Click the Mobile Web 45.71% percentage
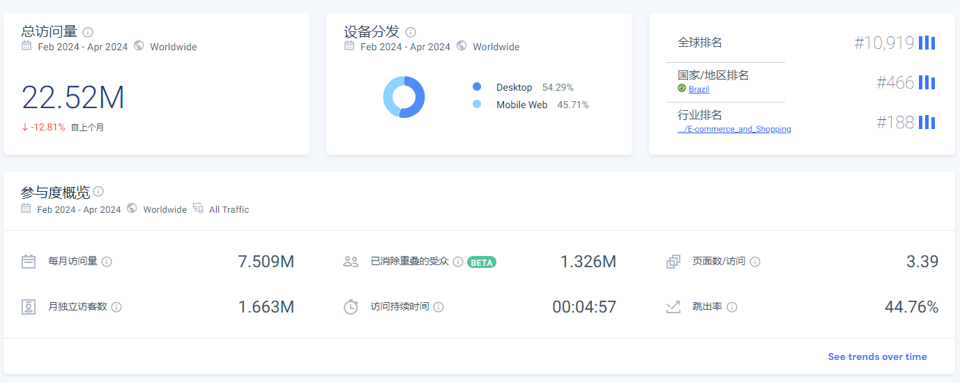Screen dimensions: 960x383 (x=573, y=105)
